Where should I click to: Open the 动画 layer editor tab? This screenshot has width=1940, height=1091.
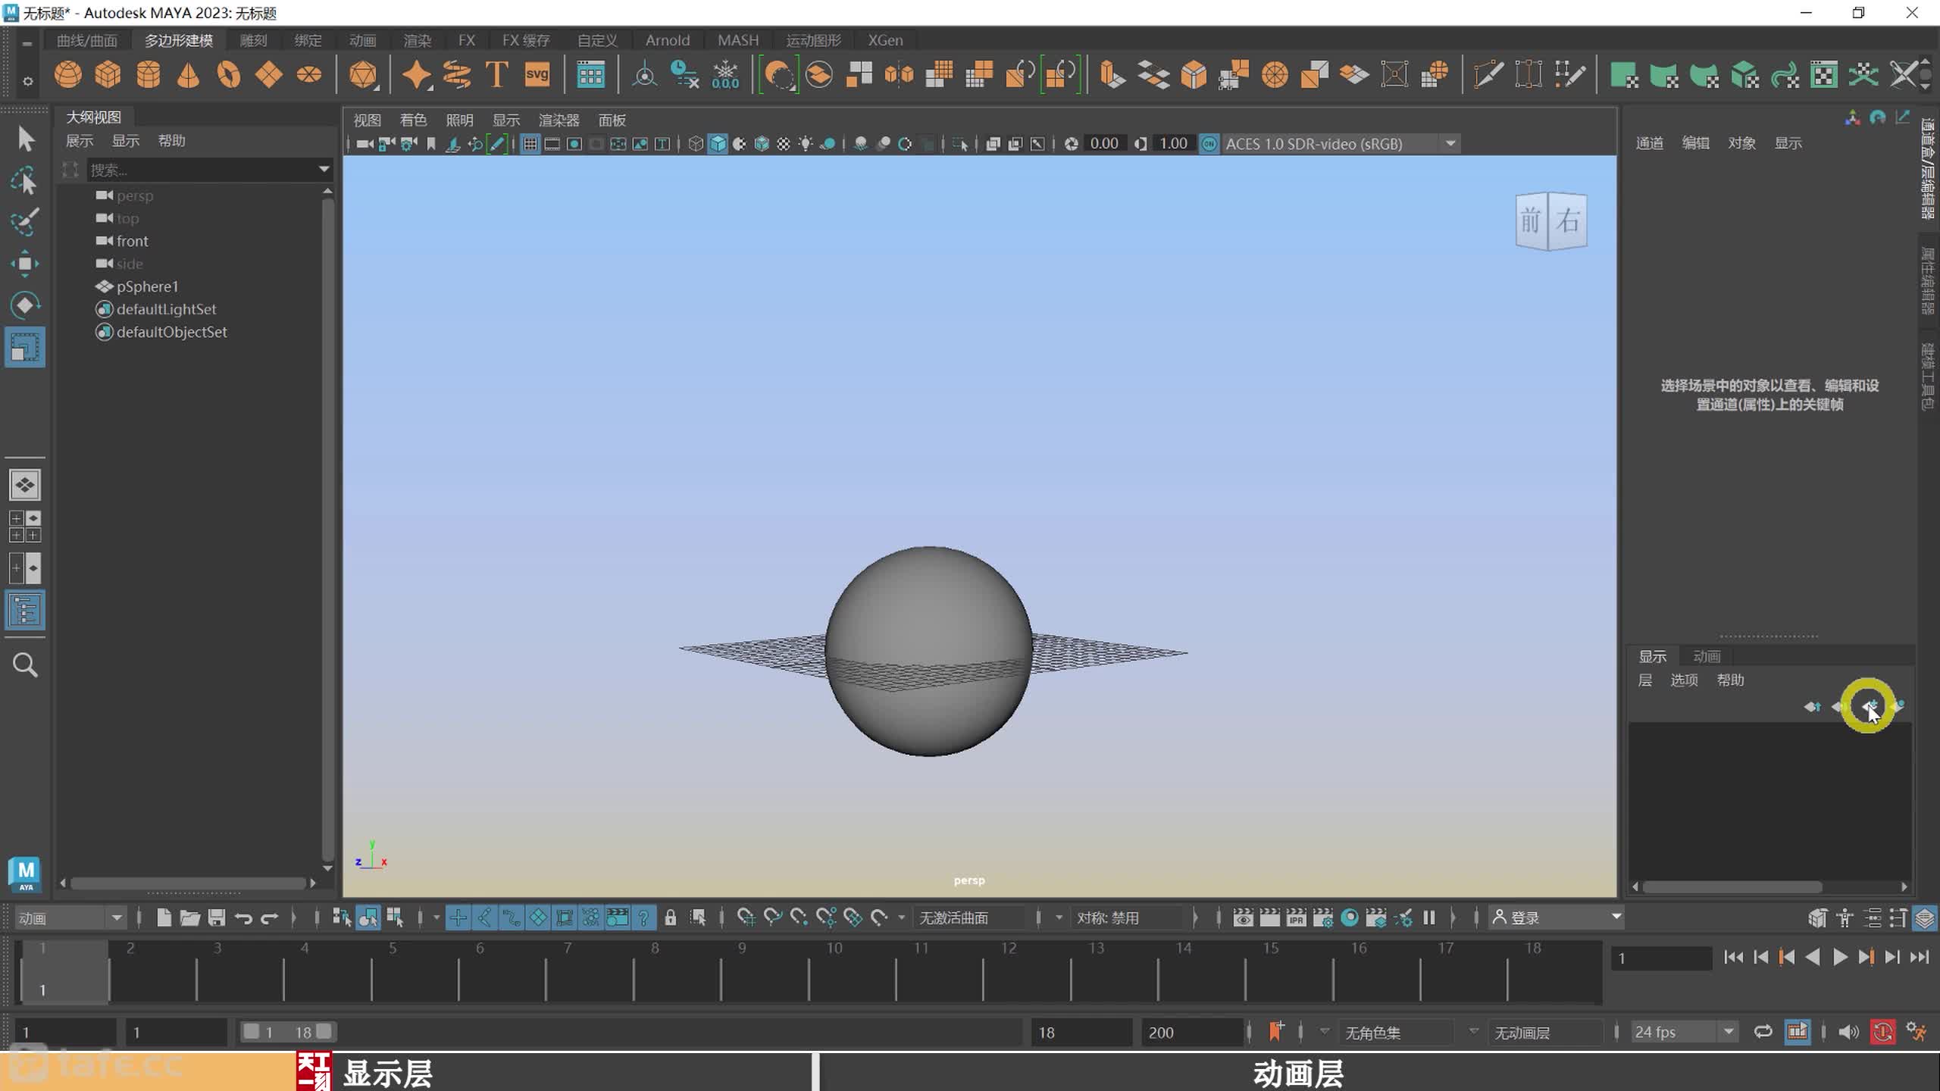click(1707, 657)
